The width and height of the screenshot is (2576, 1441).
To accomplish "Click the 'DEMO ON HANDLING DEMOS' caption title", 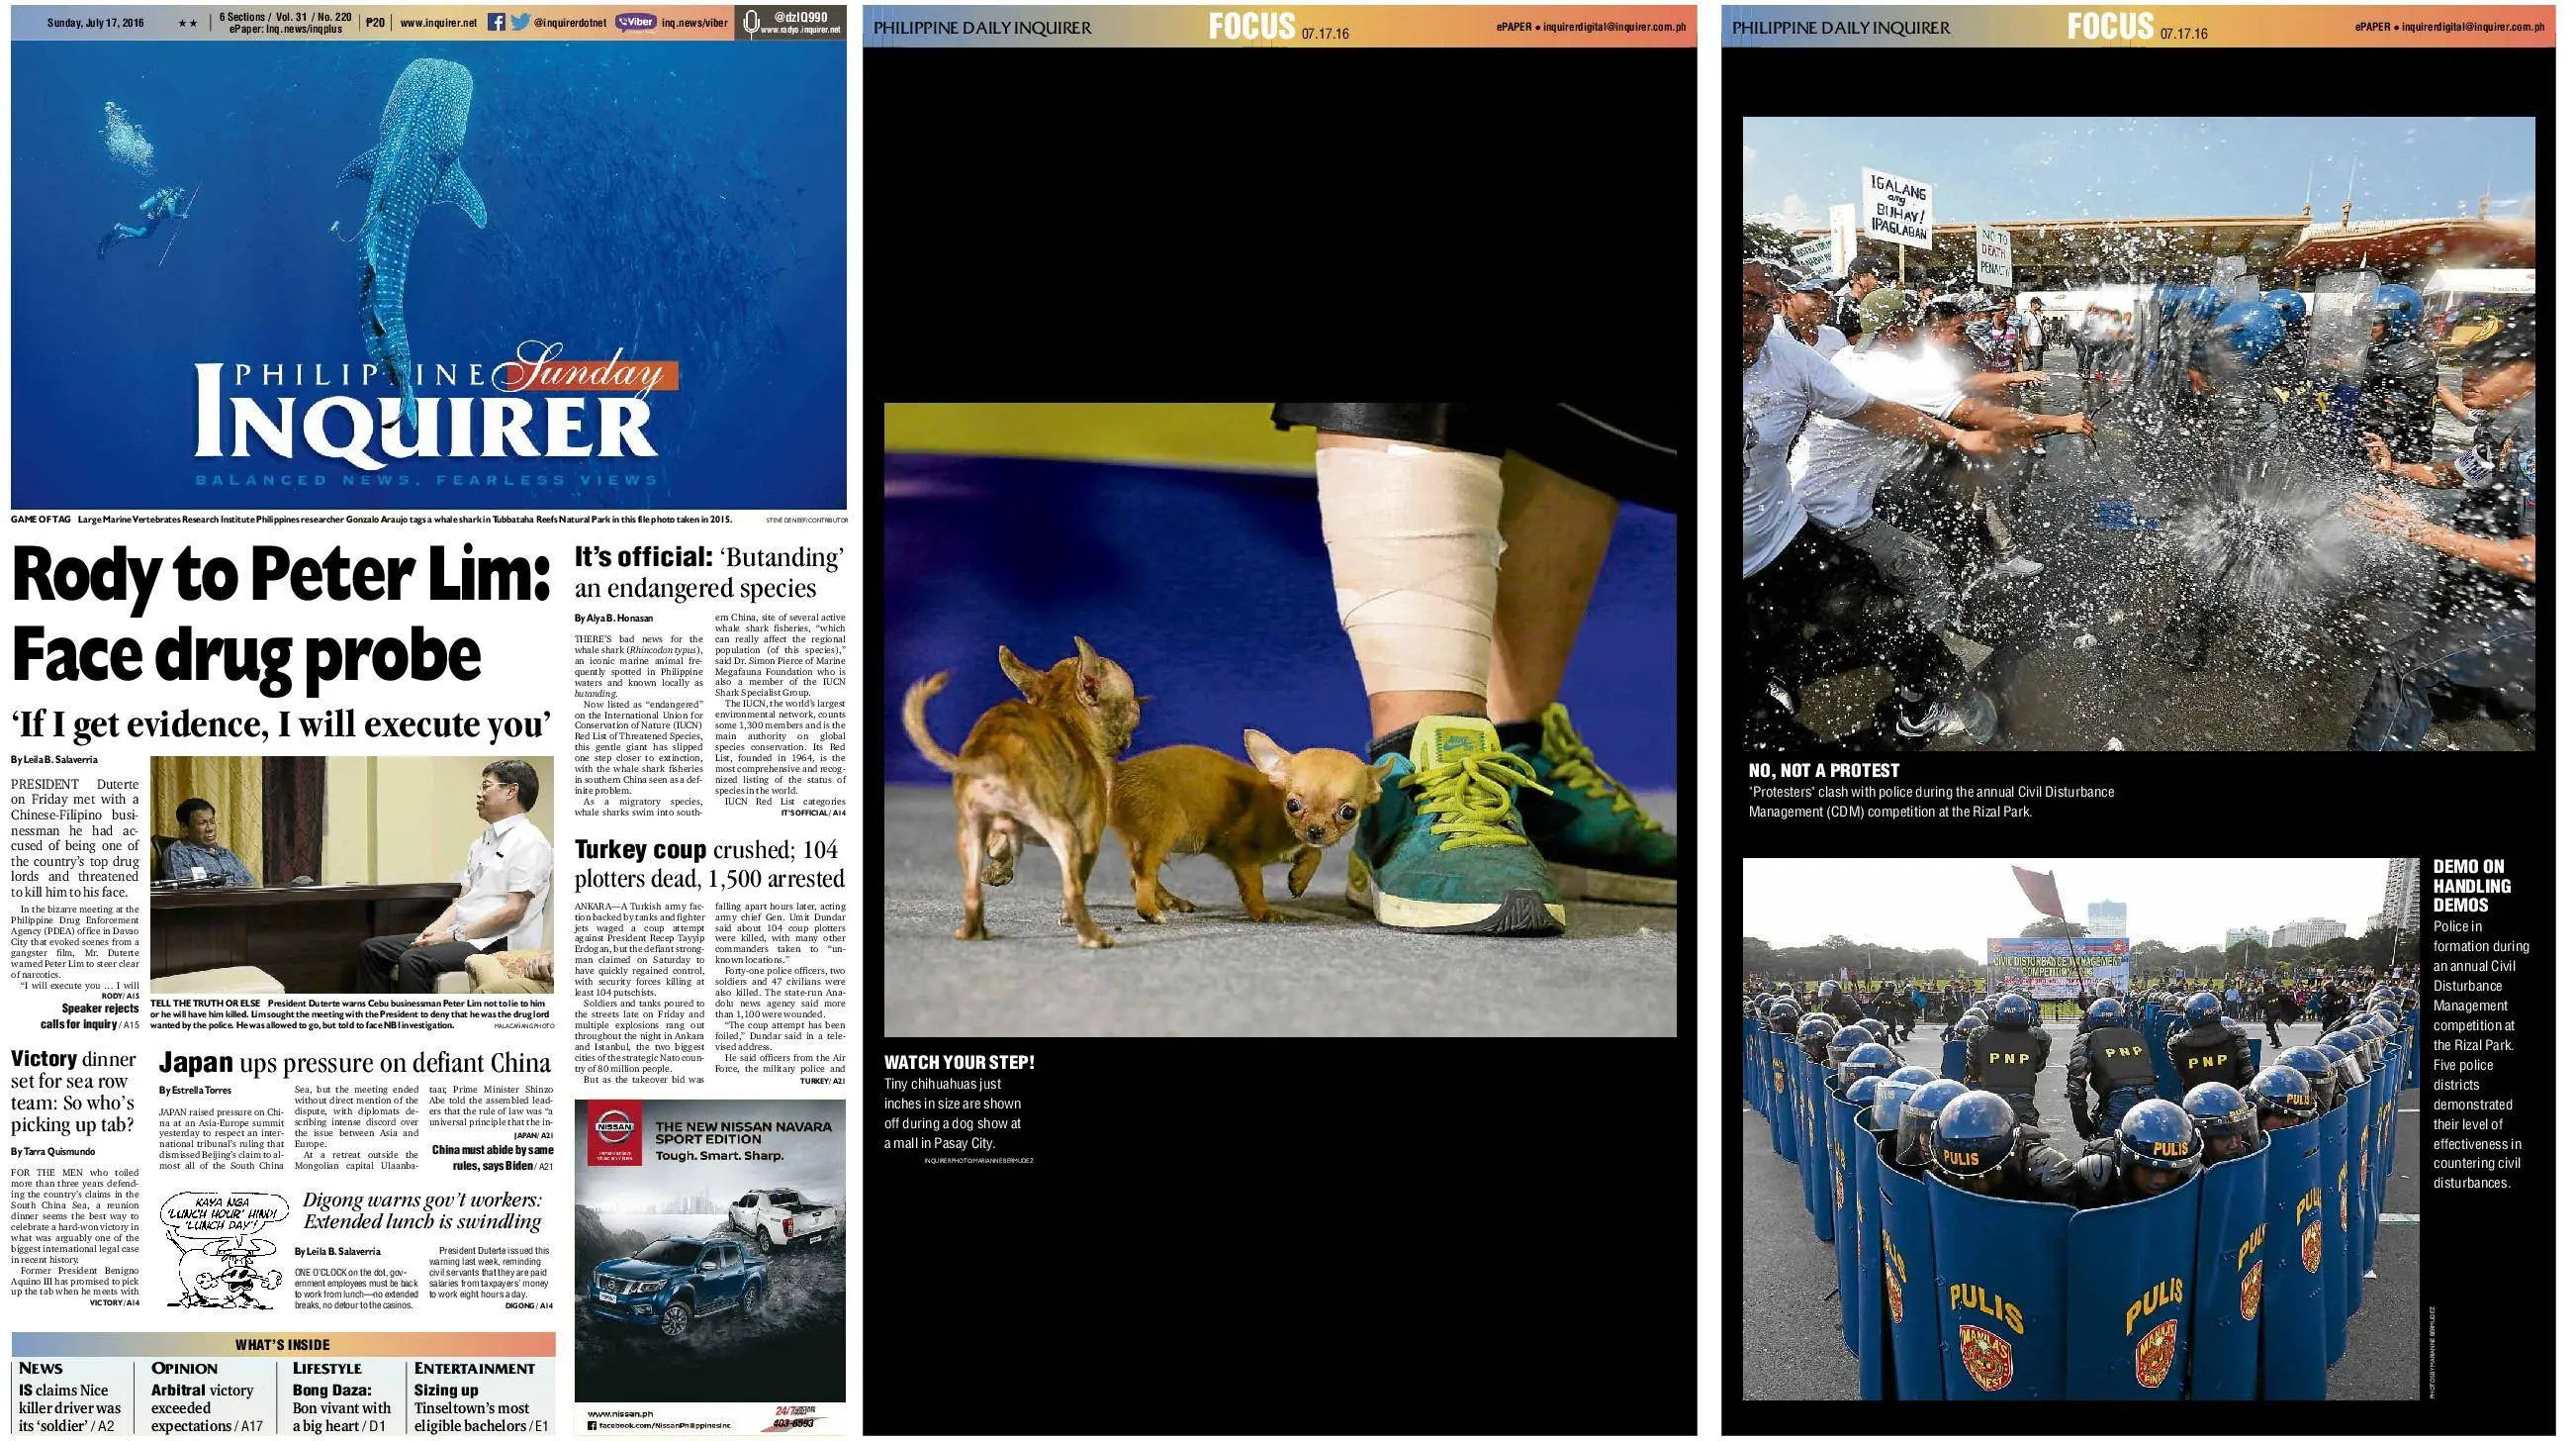I will point(2472,886).
